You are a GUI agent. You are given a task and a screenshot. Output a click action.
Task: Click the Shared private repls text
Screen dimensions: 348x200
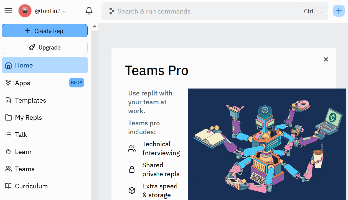(161, 170)
